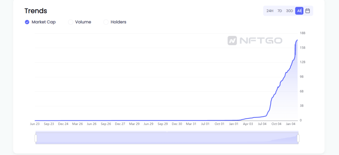This screenshot has width=339, height=155.
Task: Click the Jan 04 x-axis label
Action: click(x=291, y=124)
